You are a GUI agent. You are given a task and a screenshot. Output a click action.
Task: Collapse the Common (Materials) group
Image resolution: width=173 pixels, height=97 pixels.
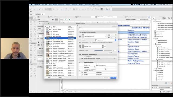(79, 71)
